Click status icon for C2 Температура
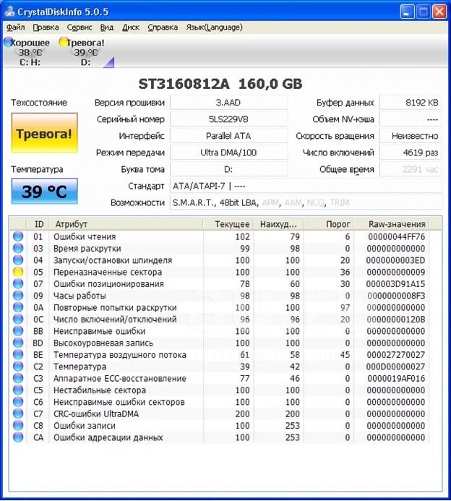This screenshot has width=451, height=501. coord(18,367)
